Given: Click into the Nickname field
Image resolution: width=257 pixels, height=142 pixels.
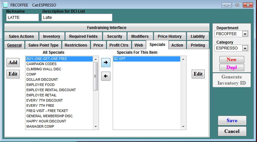Looking at the screenshot, I should (23, 18).
